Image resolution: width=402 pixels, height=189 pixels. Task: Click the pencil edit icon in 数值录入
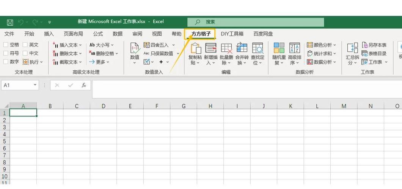(x=146, y=62)
